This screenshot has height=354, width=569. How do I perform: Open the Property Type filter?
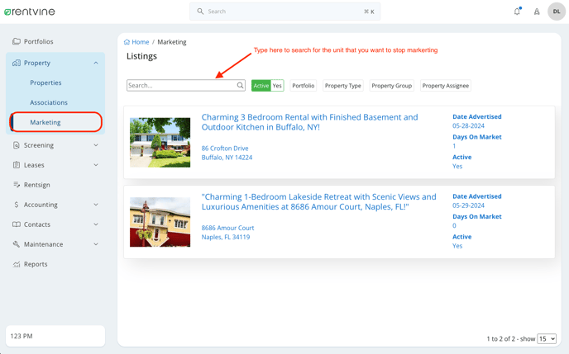[343, 86]
